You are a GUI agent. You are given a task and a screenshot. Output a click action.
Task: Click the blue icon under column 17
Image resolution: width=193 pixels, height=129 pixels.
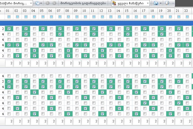pyautogui.click(x=145, y=17)
